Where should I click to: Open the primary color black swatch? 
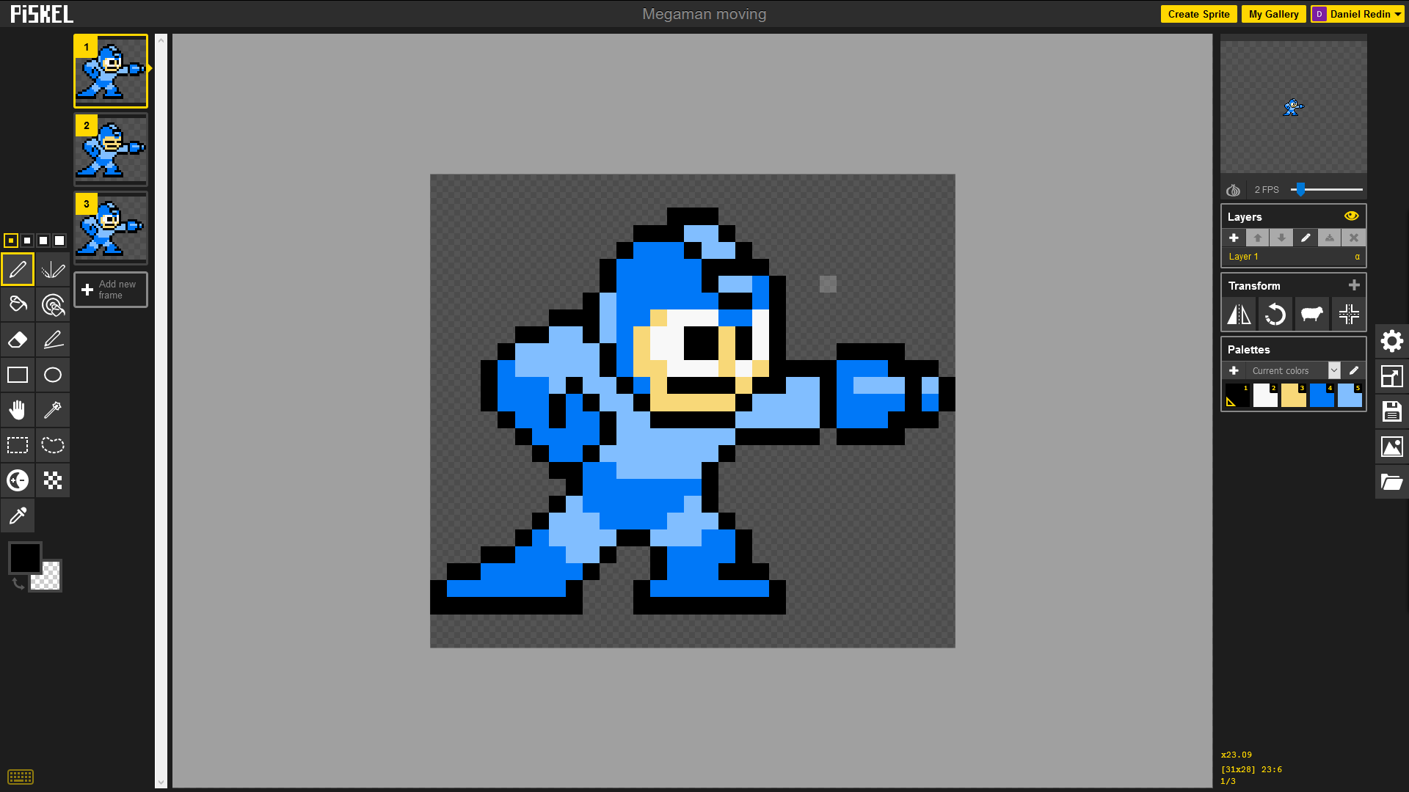25,558
